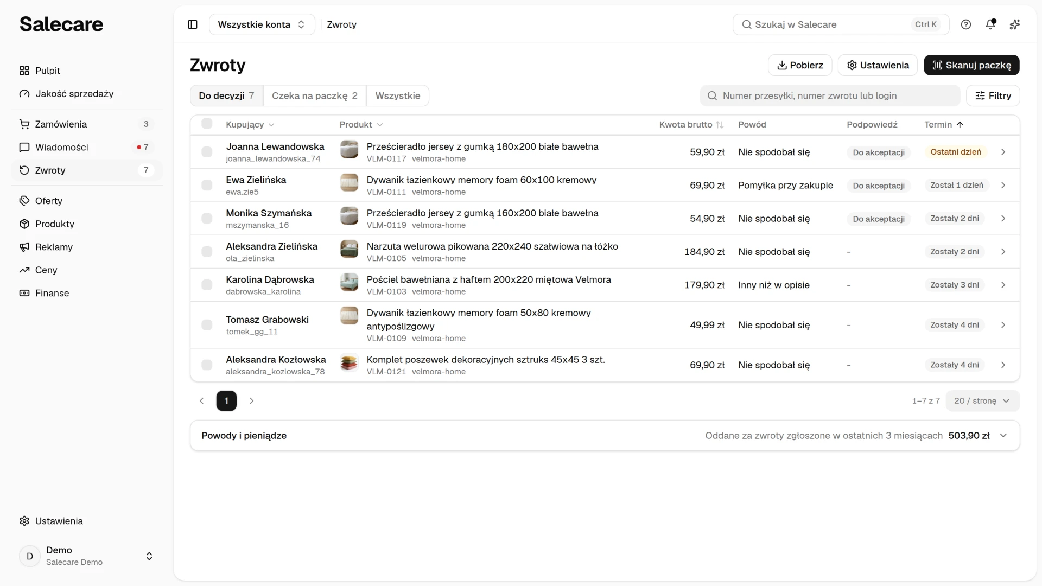Screen dimensions: 1042x586
Task: Open the Kupujący column dropdown
Action: (x=250, y=125)
